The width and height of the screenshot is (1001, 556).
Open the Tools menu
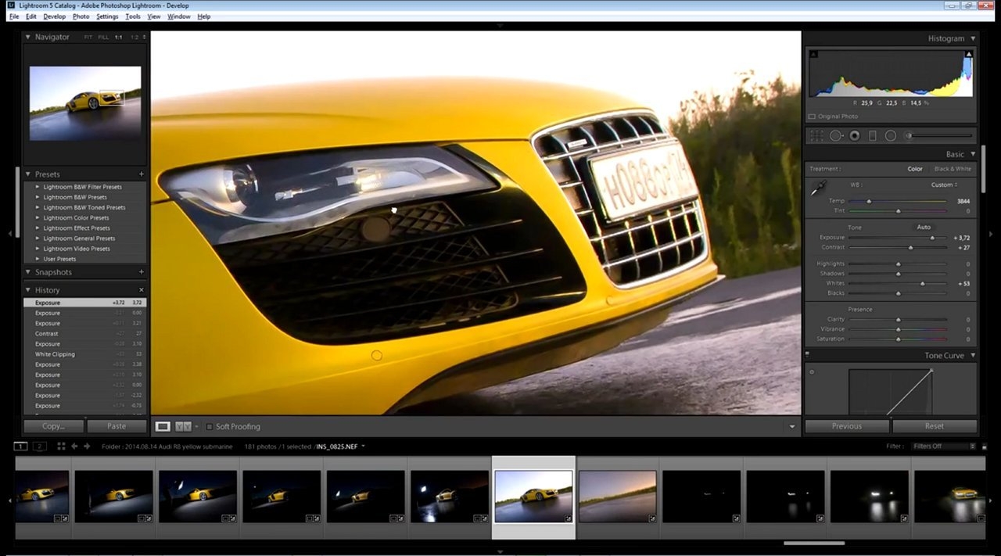133,16
